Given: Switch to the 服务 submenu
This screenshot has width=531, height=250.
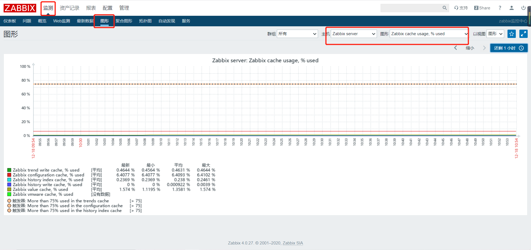Looking at the screenshot, I should (186, 21).
